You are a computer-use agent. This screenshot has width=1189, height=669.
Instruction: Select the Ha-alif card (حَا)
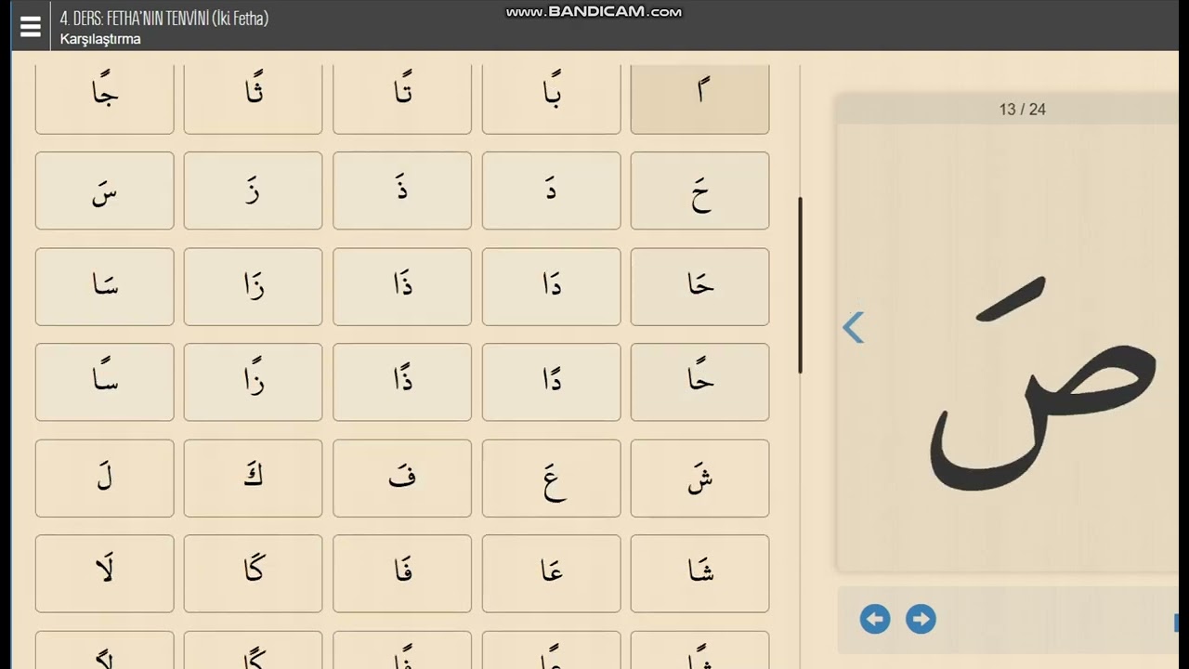click(x=699, y=286)
